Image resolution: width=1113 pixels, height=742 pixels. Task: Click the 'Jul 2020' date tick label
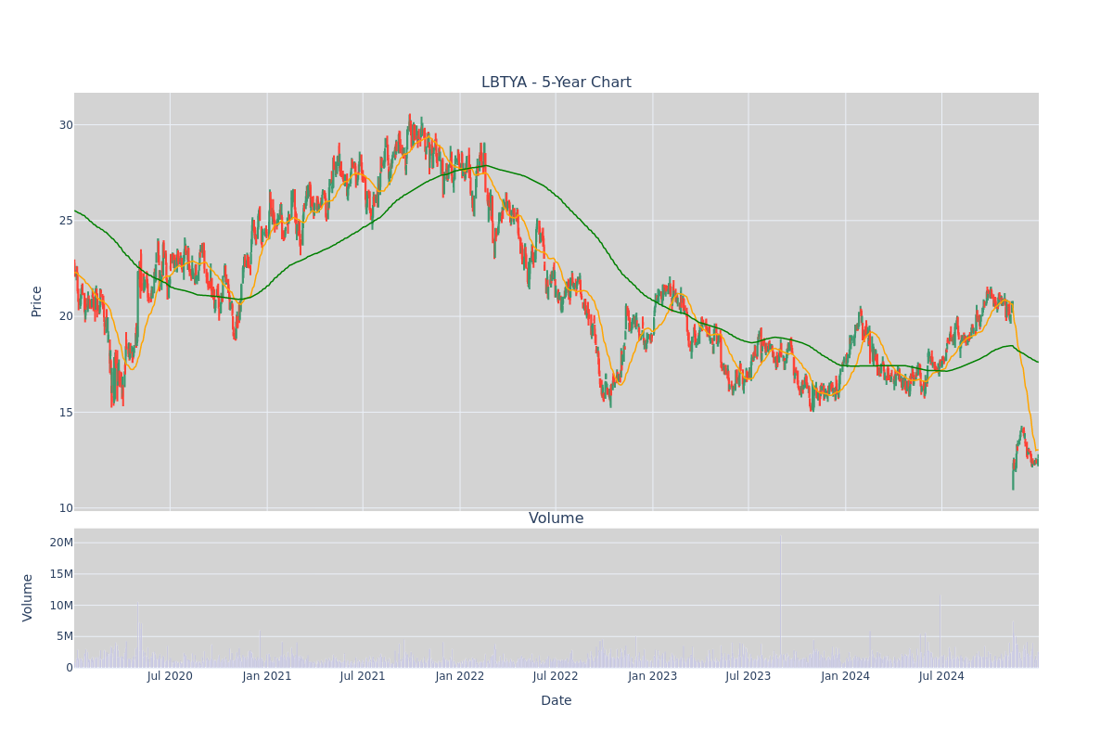pyautogui.click(x=170, y=676)
